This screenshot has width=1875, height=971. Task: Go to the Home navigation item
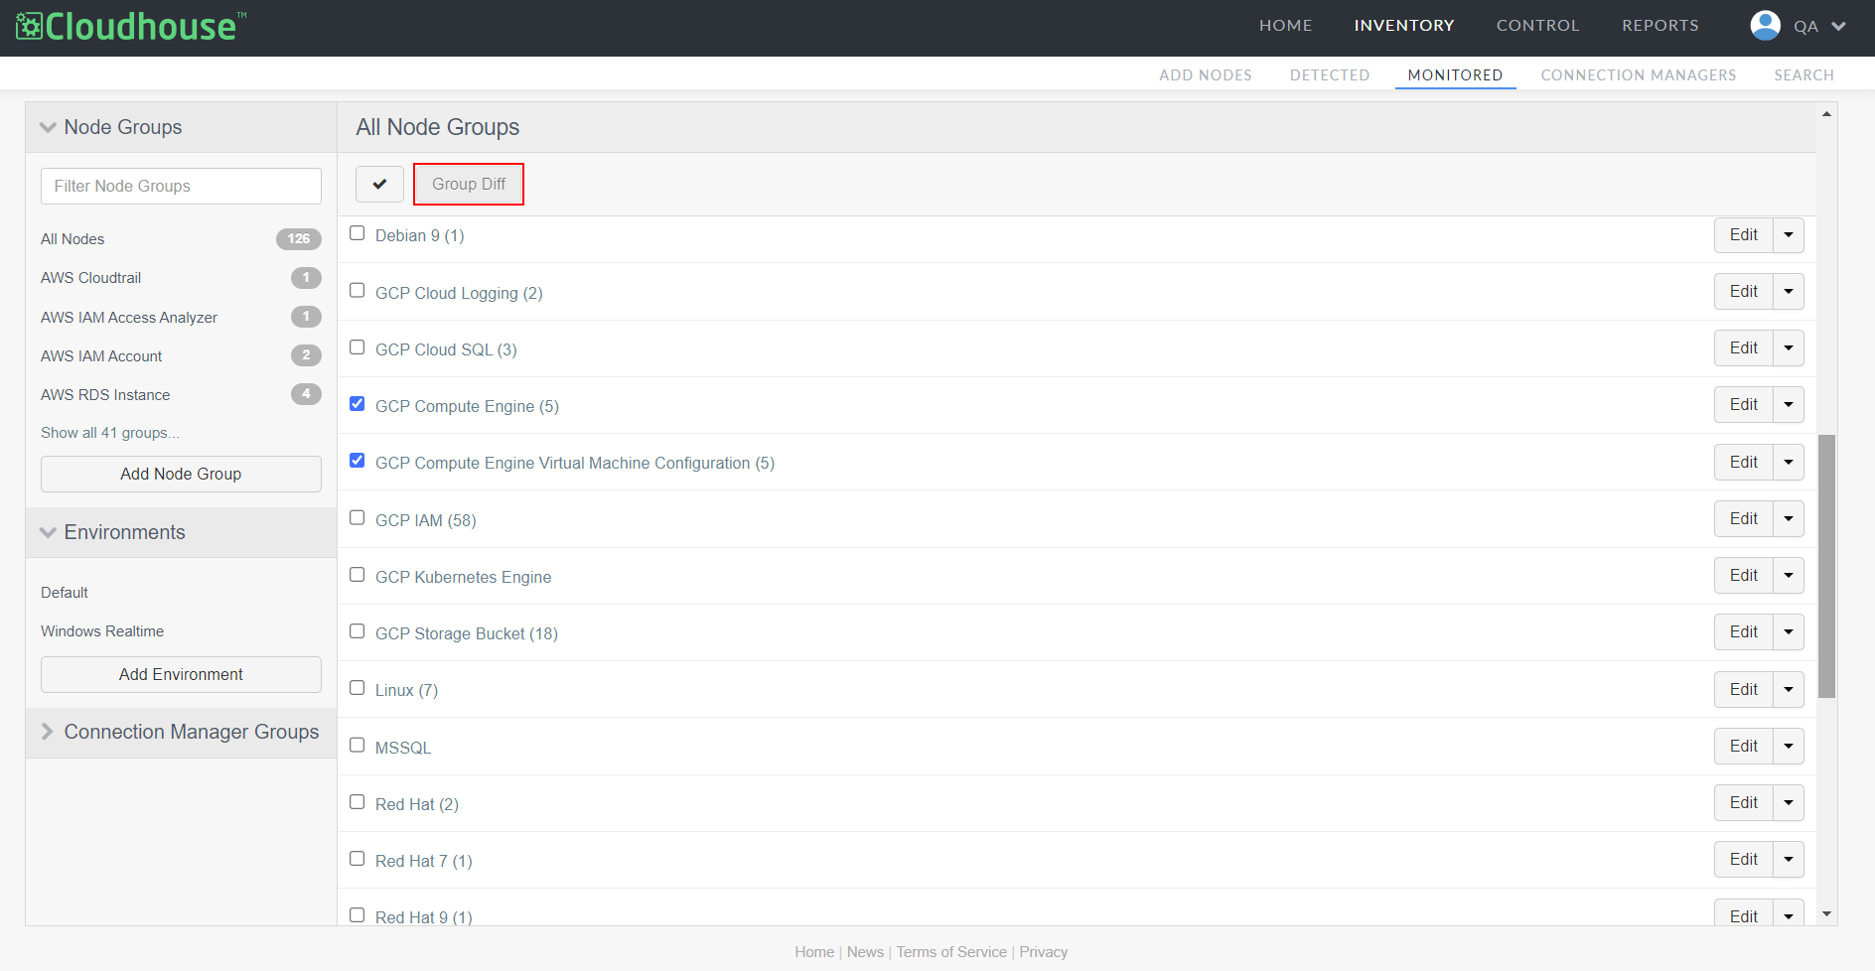pos(1286,26)
